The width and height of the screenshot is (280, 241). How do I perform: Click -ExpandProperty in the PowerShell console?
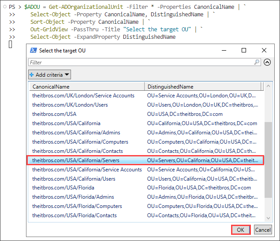pyautogui.click(x=97, y=37)
